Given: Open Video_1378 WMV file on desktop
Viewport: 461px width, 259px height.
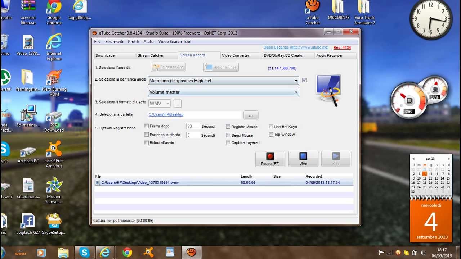Looking at the screenshot, I should 28,45.
